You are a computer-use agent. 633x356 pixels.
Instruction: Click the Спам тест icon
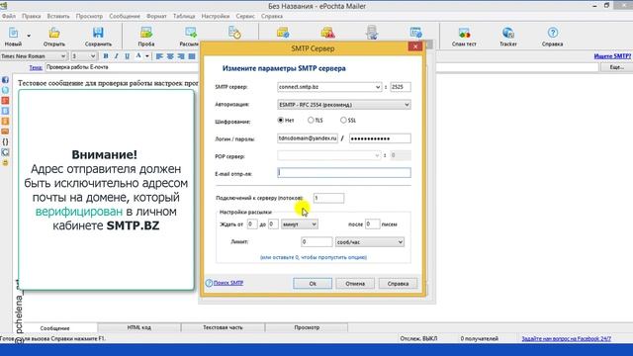(464, 33)
